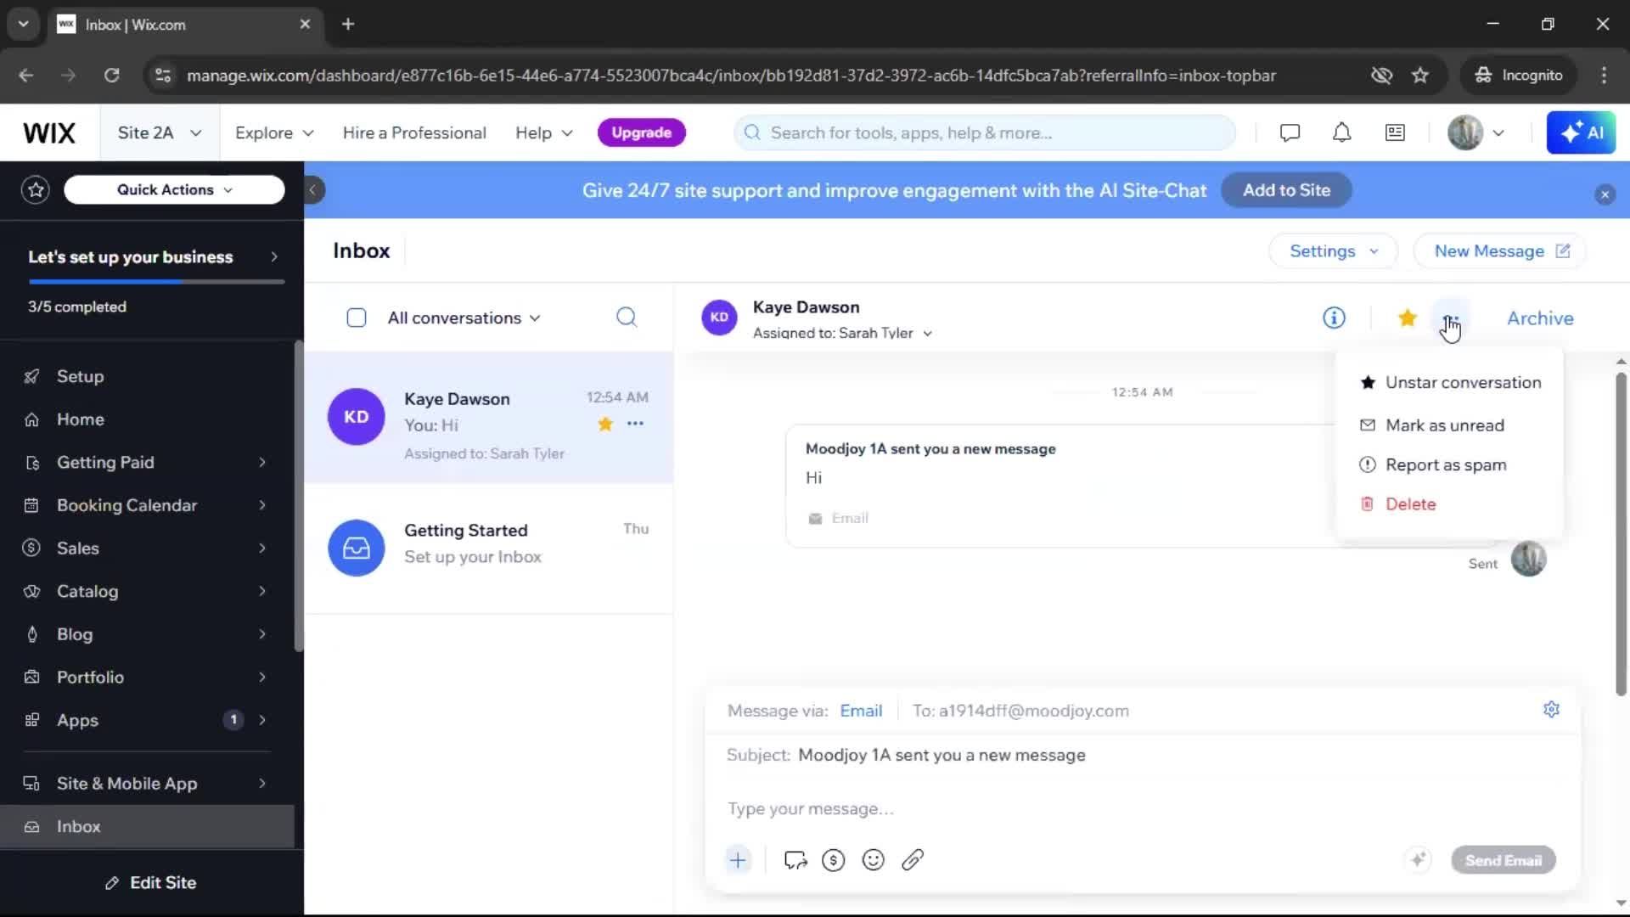Viewport: 1630px width, 917px height.
Task: Expand Booking Calendar in the sidebar
Action: (x=152, y=506)
